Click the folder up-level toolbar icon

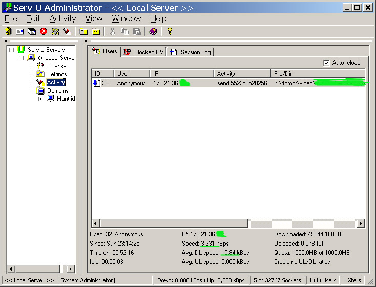click(83, 31)
